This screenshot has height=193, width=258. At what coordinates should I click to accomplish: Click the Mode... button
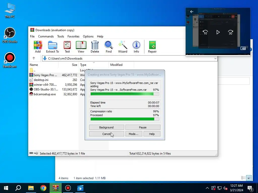pos(134,134)
